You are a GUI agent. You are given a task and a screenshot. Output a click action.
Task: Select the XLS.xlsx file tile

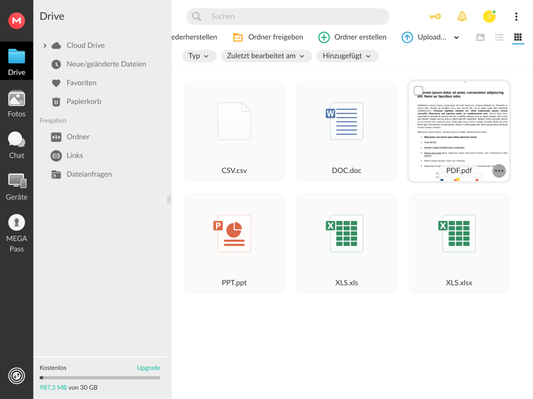click(x=459, y=243)
